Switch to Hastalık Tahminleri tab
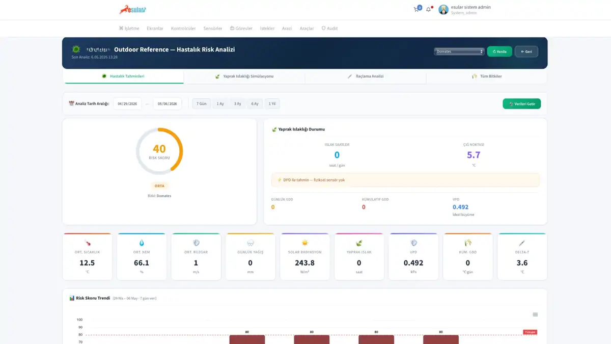This screenshot has height=344, width=611. [123, 76]
